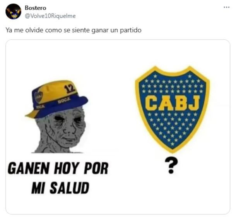Click the small Boca badge on the hat

pyautogui.click(x=38, y=97)
